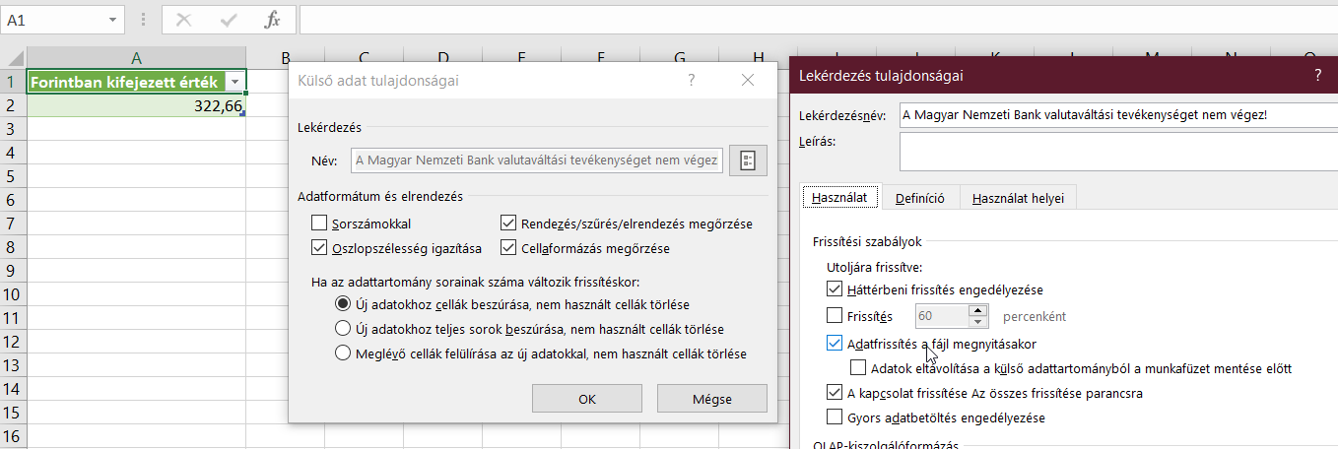Select row 5 header
The width and height of the screenshot is (1338, 449).
point(13,176)
